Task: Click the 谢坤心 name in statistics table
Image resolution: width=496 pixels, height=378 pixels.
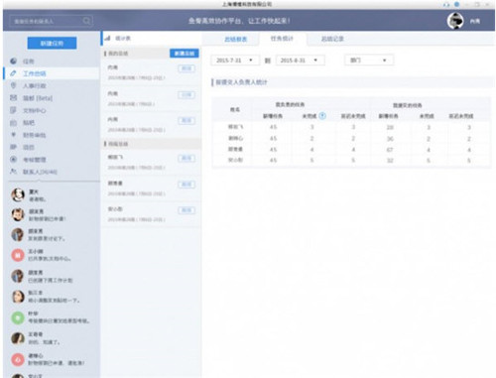Action: (235, 138)
